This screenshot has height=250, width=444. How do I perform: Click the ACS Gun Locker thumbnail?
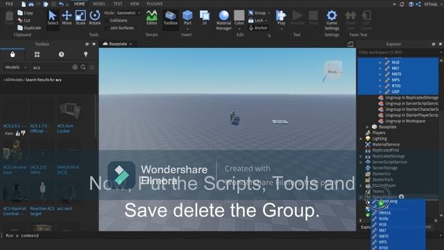point(69,110)
